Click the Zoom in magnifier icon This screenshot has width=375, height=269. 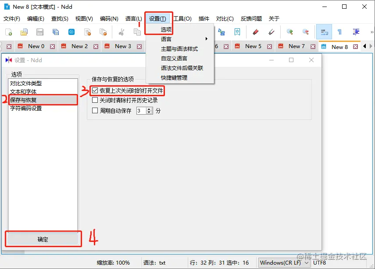coord(290,32)
